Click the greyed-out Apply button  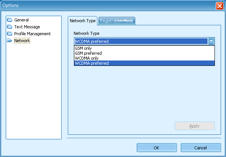coord(195,126)
